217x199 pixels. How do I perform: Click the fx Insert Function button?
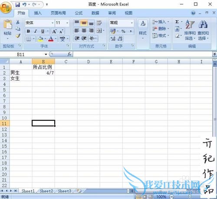pyautogui.click(x=69, y=55)
